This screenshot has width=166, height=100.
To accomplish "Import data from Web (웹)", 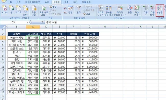I will pyautogui.click(x=11, y=10).
